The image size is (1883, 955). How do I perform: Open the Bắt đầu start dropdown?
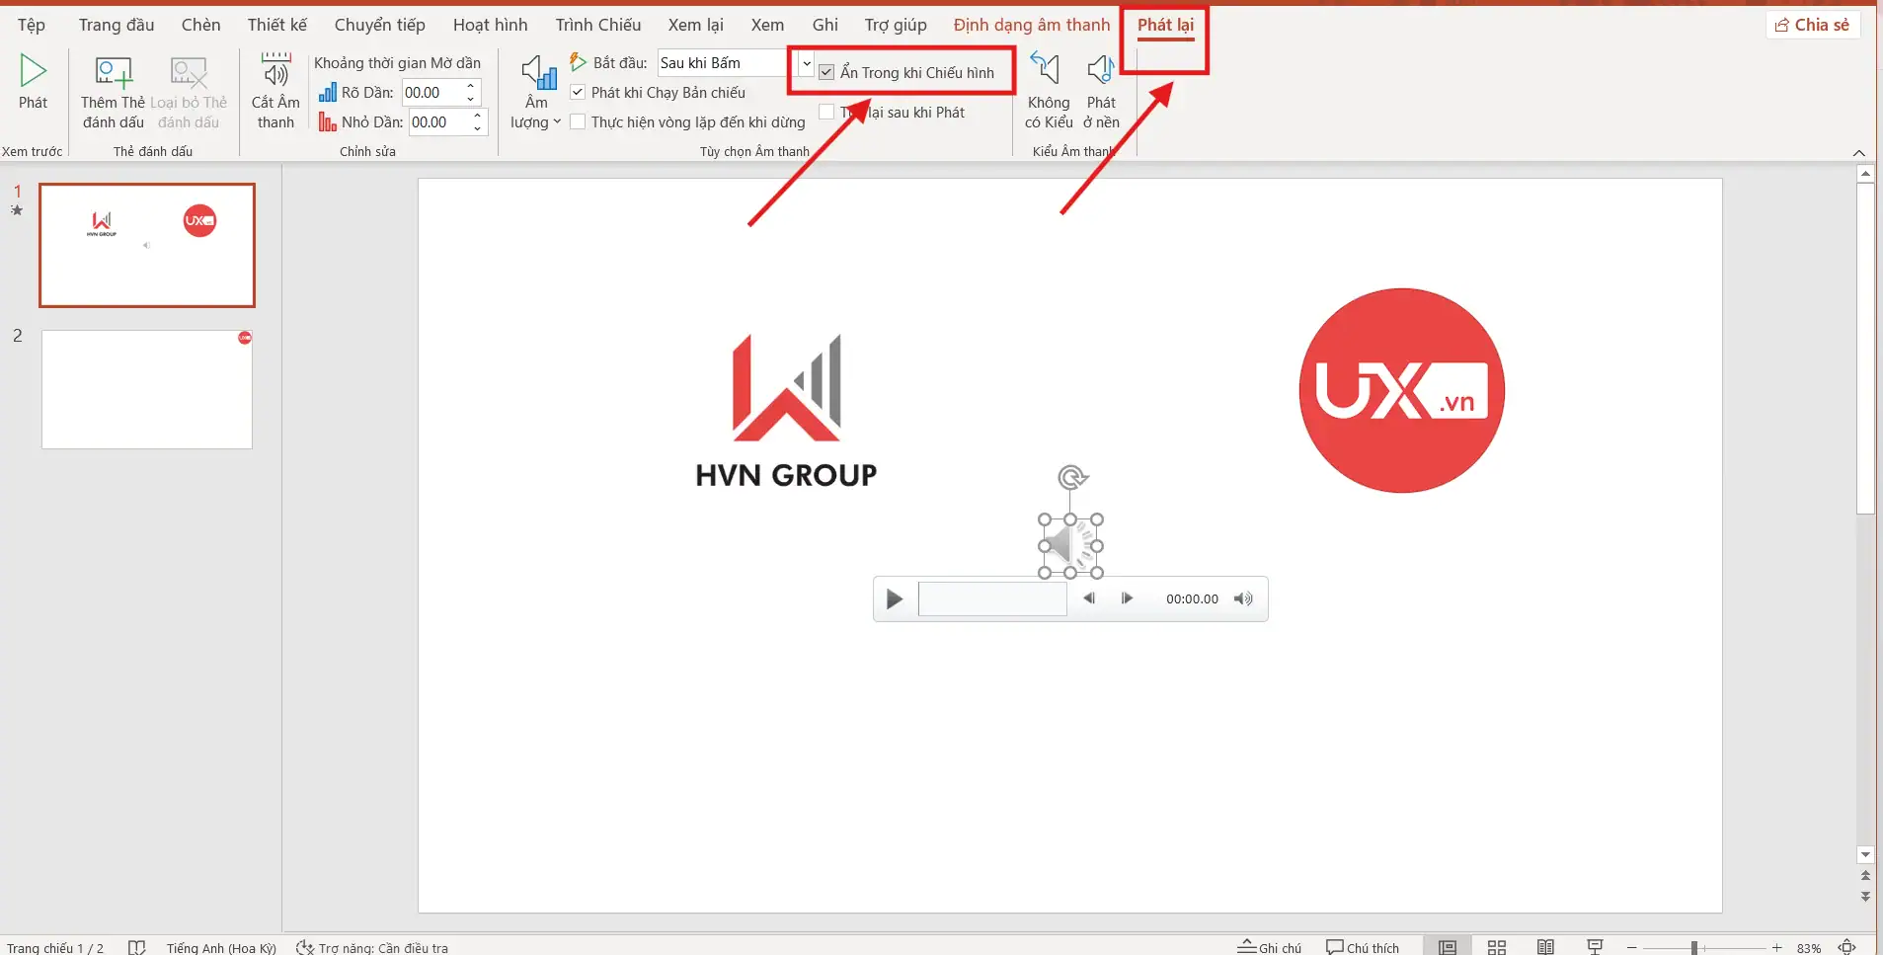point(806,63)
